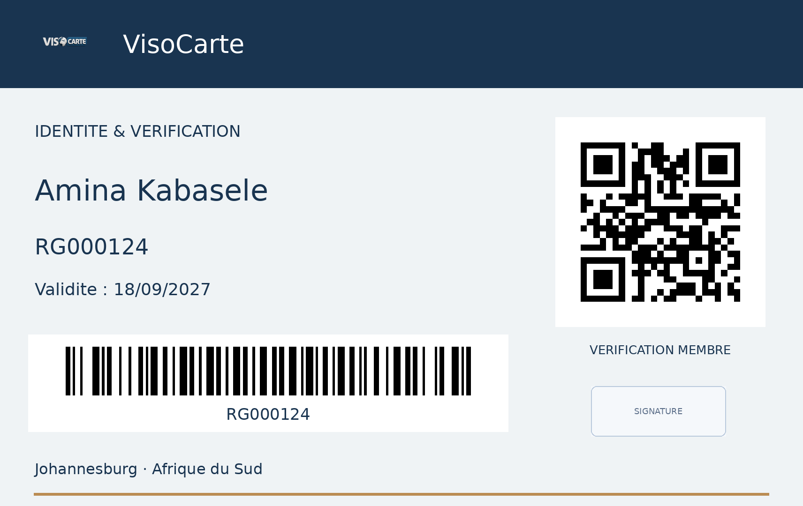Click the small QR alignment square
Image resolution: width=803 pixels, height=506 pixels.
pyautogui.click(x=698, y=260)
